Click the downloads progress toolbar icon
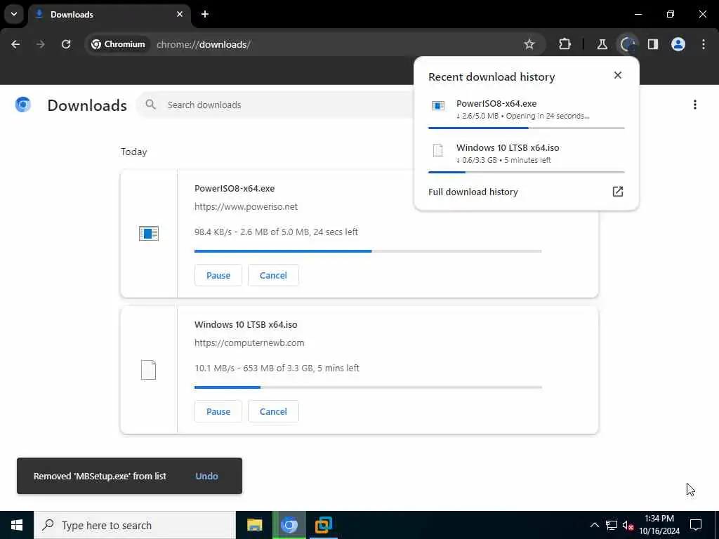 point(627,44)
